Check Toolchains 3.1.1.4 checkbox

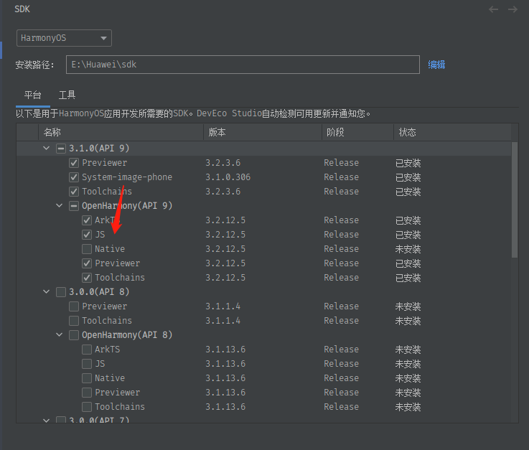pyautogui.click(x=74, y=321)
